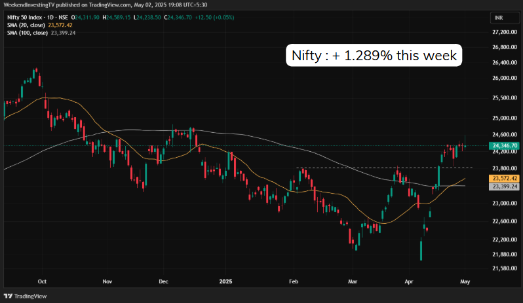Click the 21,580.00 price scale value
This screenshot has height=303, width=523.
coord(505,268)
